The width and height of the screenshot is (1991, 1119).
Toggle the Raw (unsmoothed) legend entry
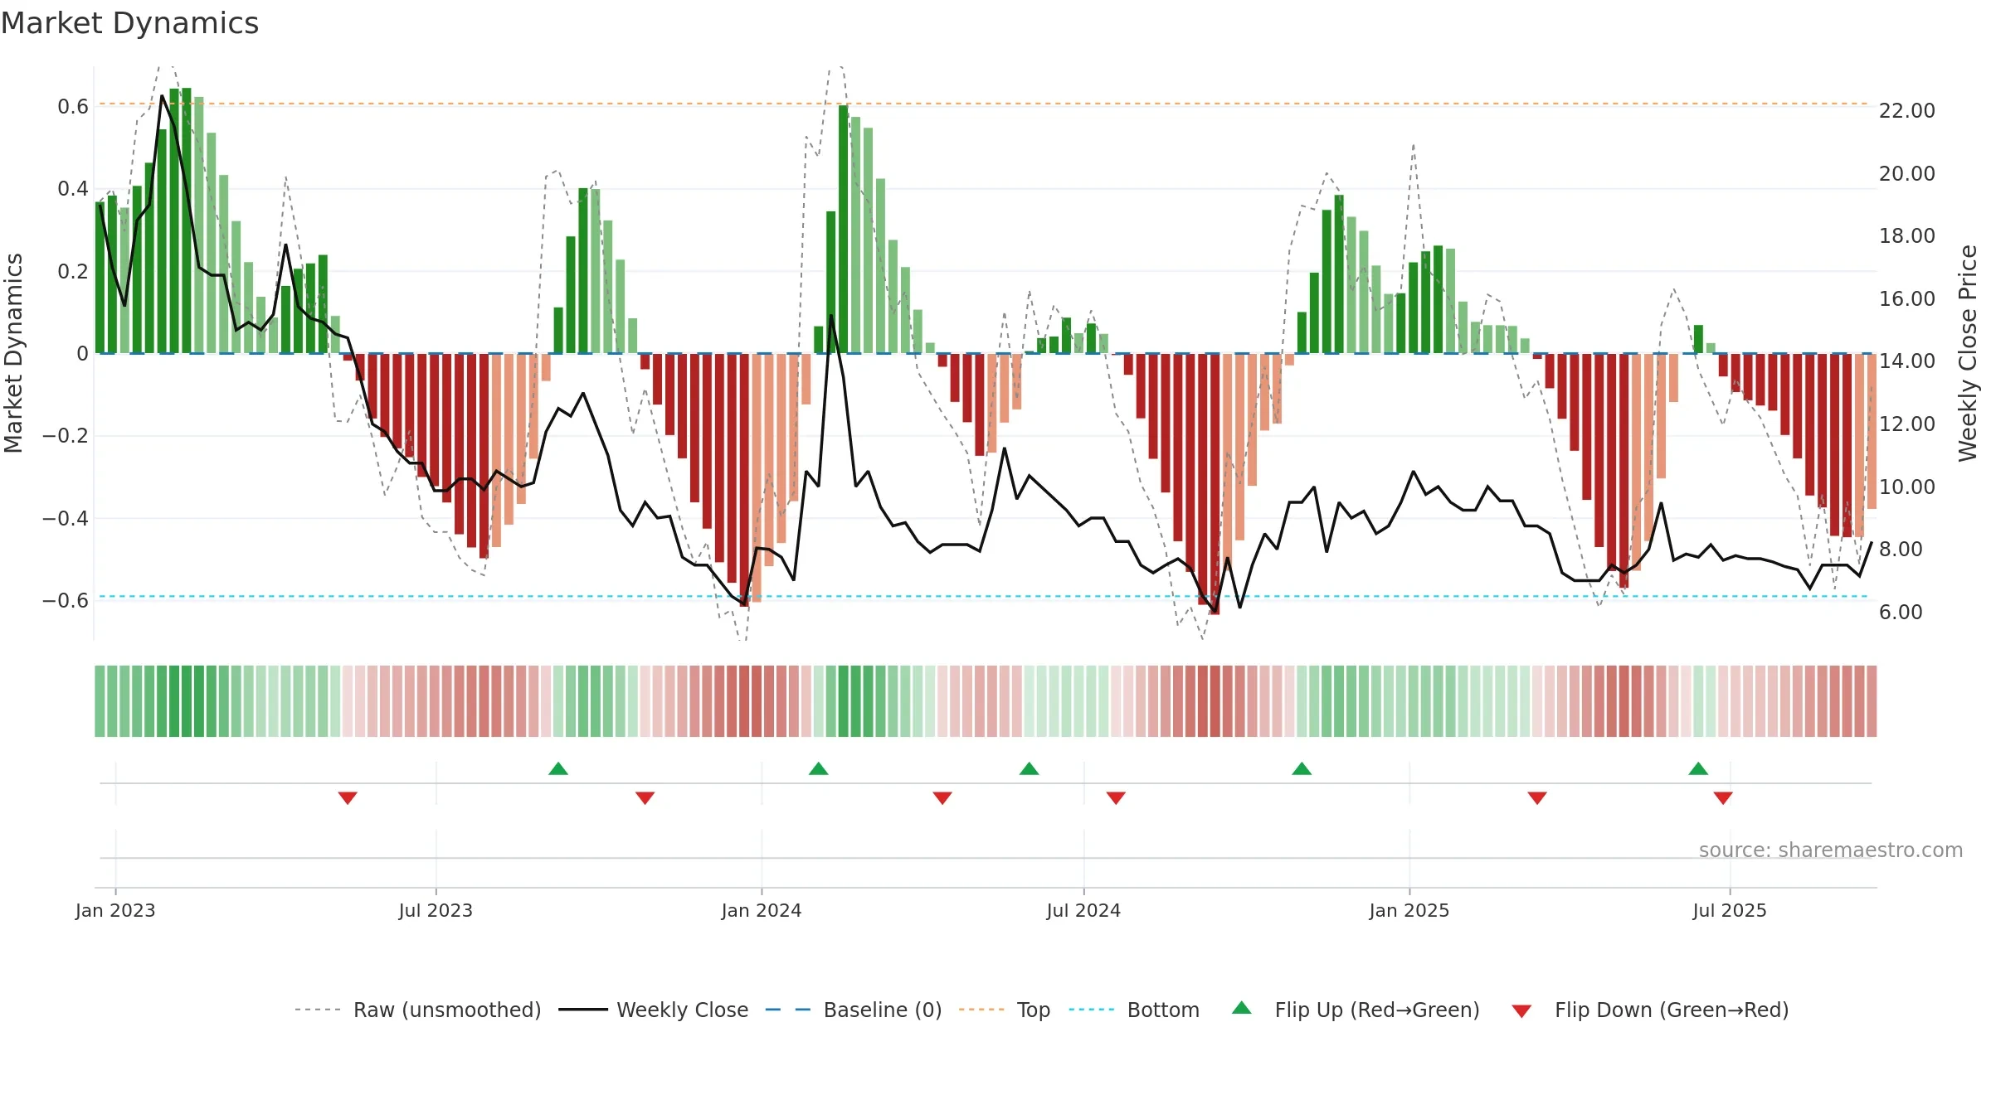pos(418,1010)
